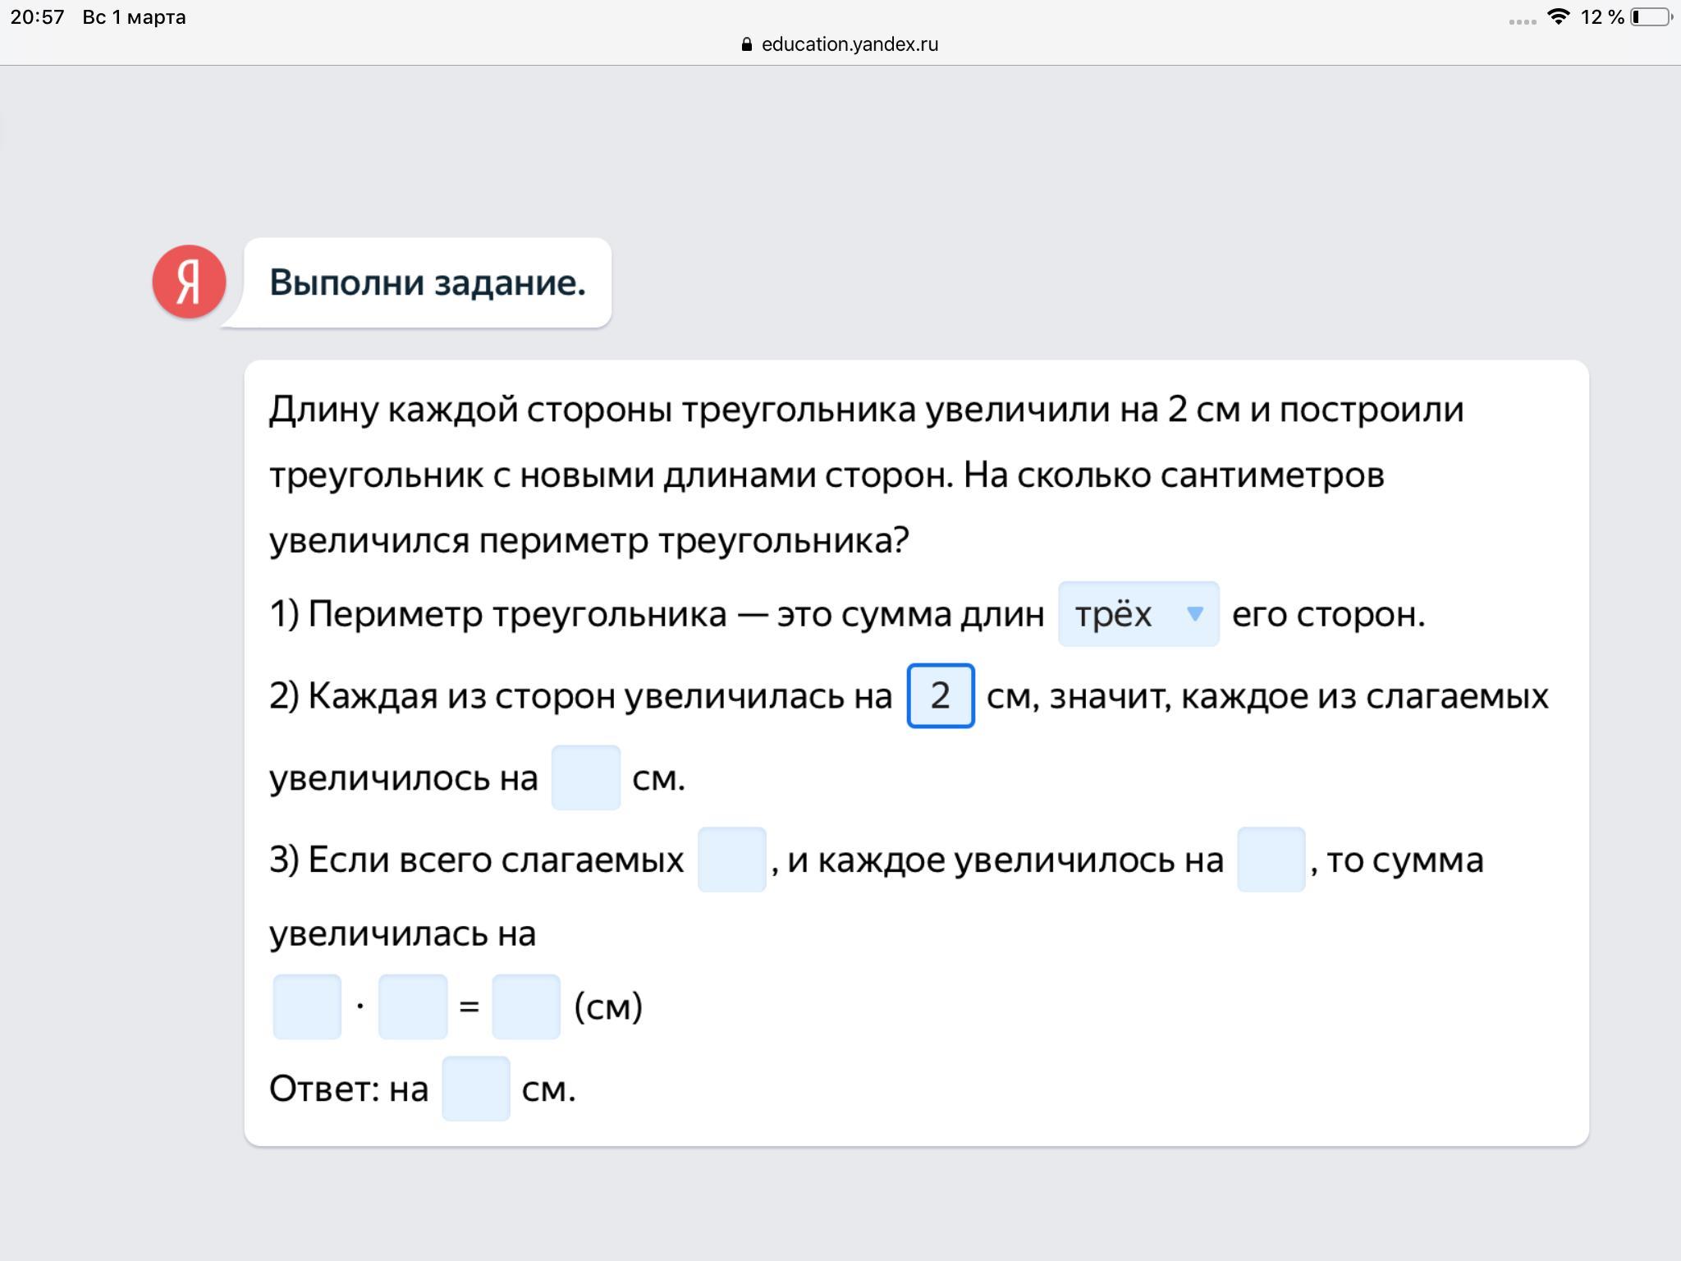The width and height of the screenshot is (1681, 1261).
Task: Click the '(см)' label after the equation
Action: [608, 1007]
